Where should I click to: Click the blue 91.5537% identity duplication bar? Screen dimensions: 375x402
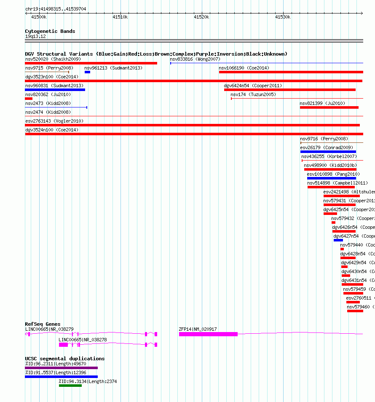pyautogui.click(x=61, y=377)
